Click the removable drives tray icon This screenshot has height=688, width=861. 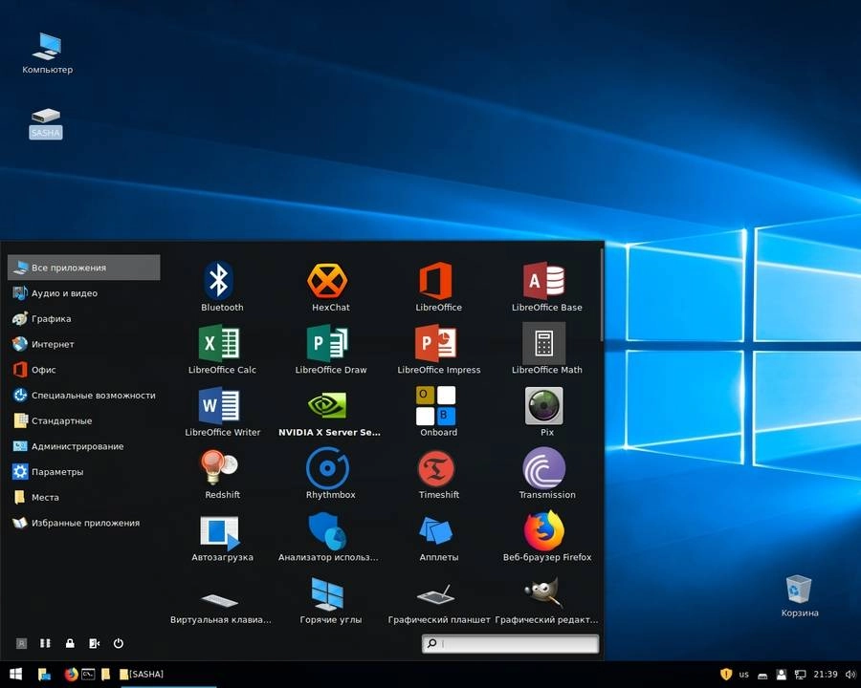[762, 676]
